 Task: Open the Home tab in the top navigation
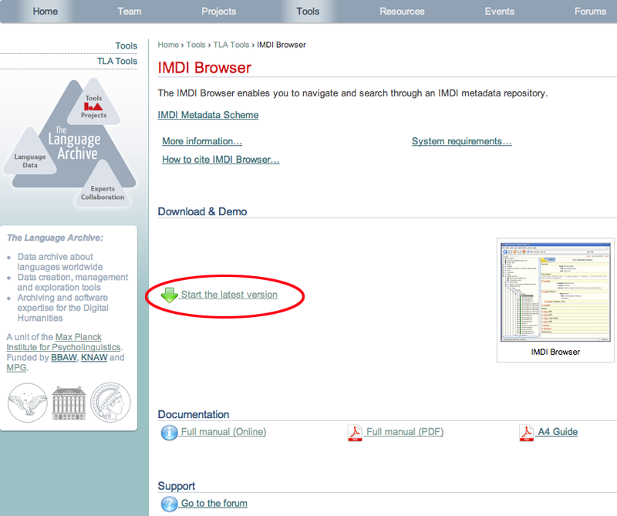[46, 12]
